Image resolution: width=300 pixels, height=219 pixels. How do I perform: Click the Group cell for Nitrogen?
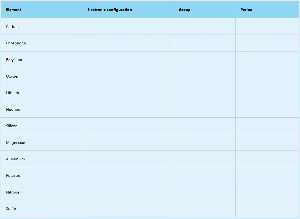pyautogui.click(x=205, y=192)
